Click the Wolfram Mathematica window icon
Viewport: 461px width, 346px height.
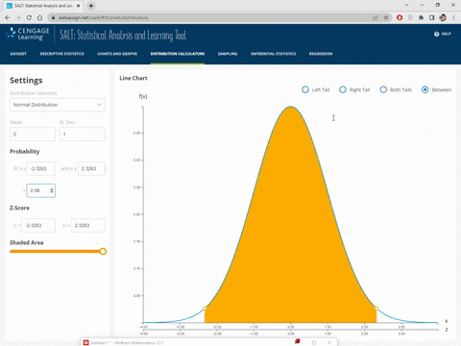coord(85,342)
